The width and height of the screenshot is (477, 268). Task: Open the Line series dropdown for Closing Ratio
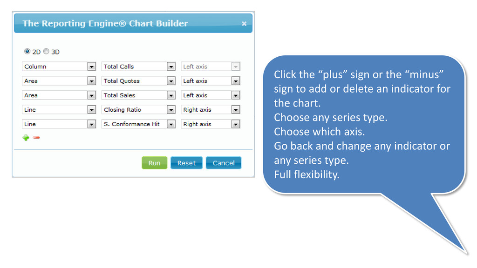point(59,110)
